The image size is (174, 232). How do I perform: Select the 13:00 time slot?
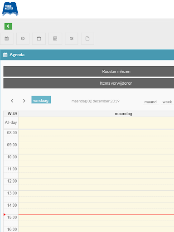tap(96, 193)
